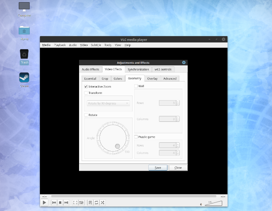
Task: Click the Play button in VLC
Action: (44, 203)
